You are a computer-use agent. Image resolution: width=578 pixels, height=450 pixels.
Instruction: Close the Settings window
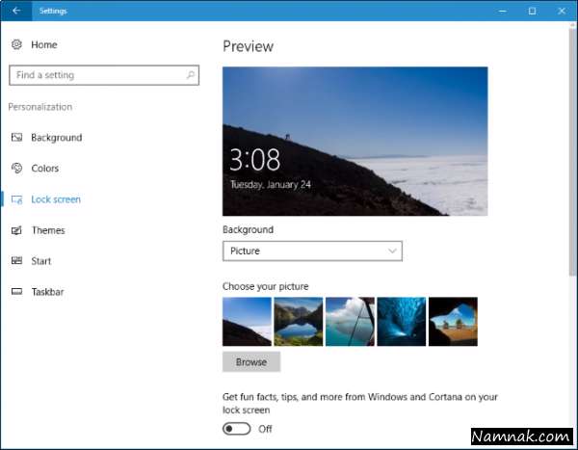pyautogui.click(x=562, y=11)
